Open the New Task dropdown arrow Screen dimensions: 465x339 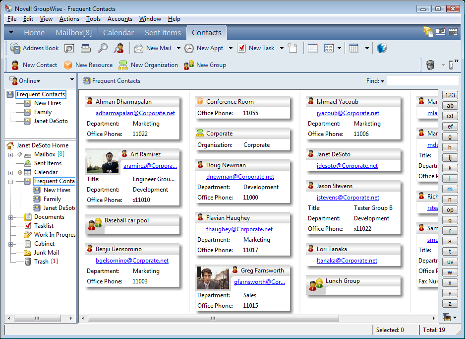coord(282,48)
